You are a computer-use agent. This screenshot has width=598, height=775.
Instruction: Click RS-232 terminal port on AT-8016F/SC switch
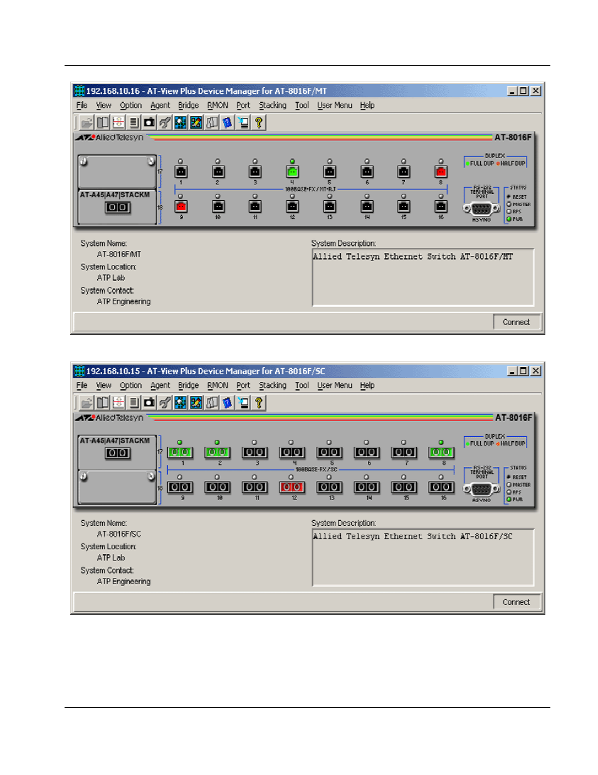pyautogui.click(x=481, y=489)
